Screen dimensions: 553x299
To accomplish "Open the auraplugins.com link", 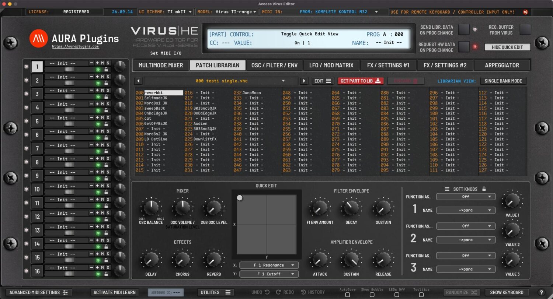I will [75, 47].
